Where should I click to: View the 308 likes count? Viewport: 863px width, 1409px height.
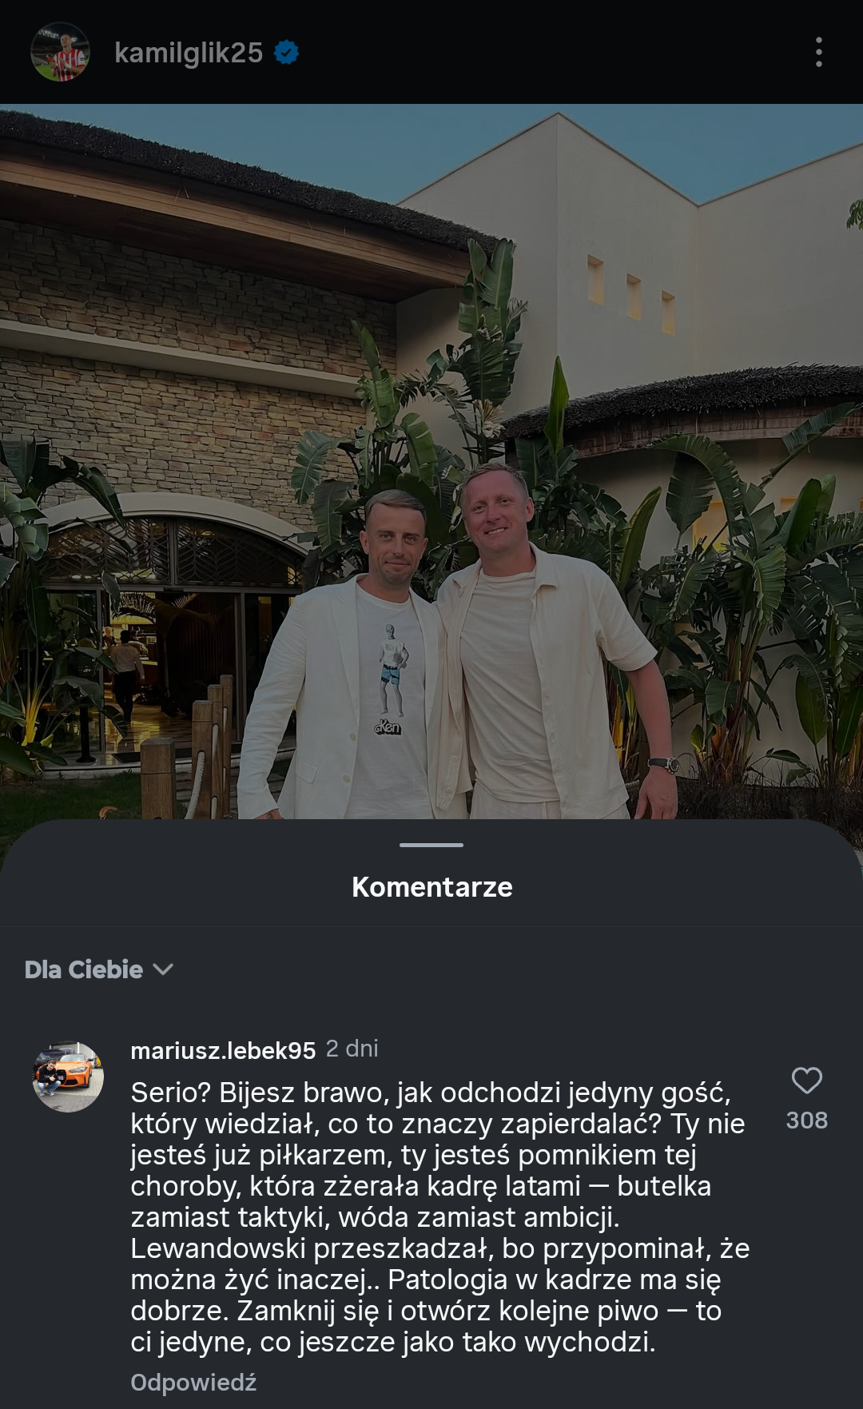click(806, 1120)
